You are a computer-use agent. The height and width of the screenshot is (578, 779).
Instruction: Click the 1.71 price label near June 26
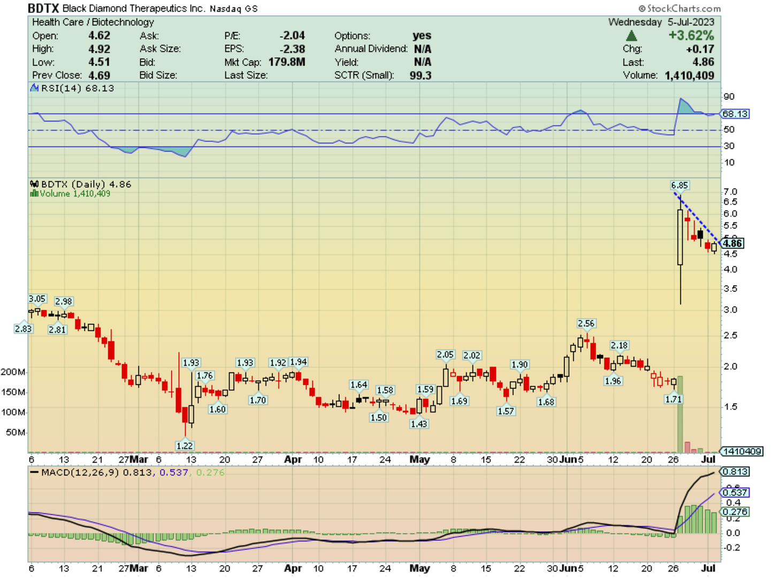pyautogui.click(x=674, y=399)
